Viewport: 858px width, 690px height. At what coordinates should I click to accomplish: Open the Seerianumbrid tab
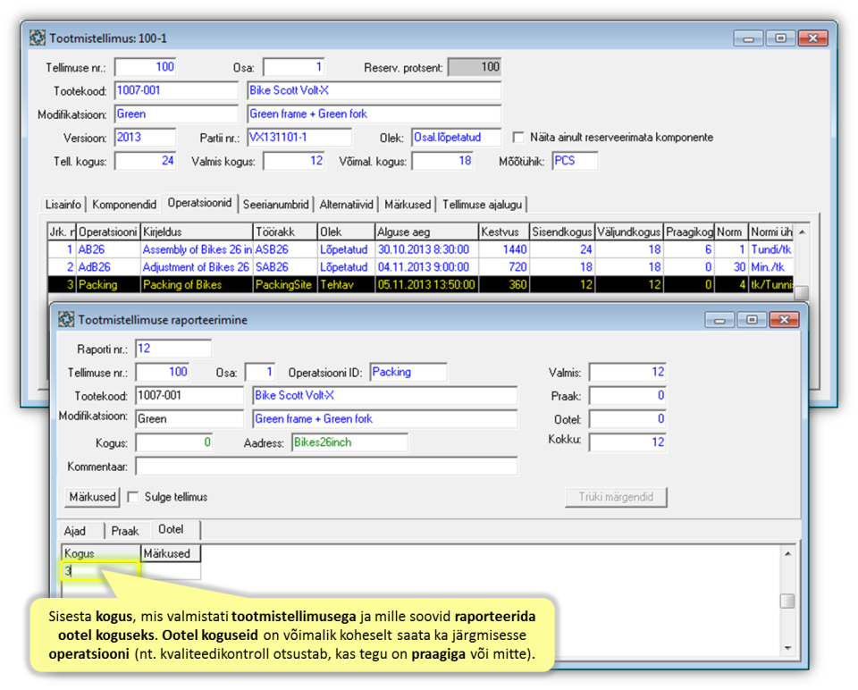pyautogui.click(x=276, y=205)
